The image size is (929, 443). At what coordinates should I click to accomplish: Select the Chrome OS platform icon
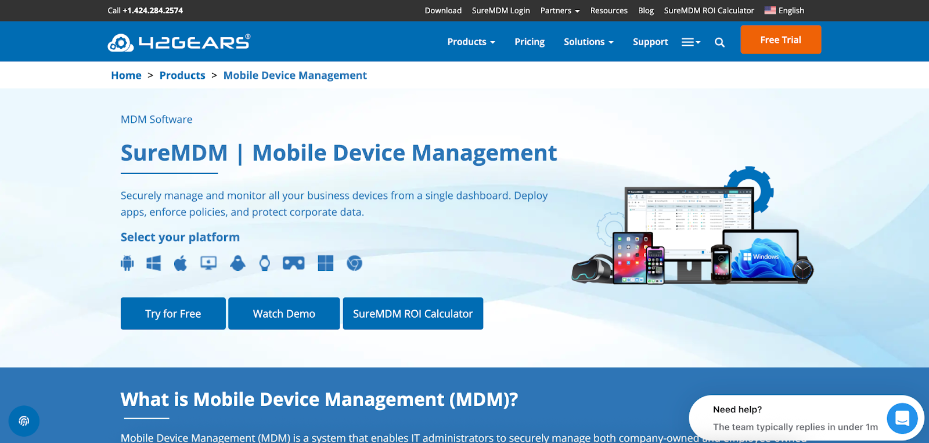pyautogui.click(x=355, y=263)
